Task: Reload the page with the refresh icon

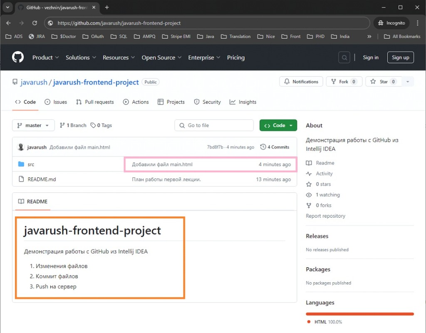Action: click(35, 23)
